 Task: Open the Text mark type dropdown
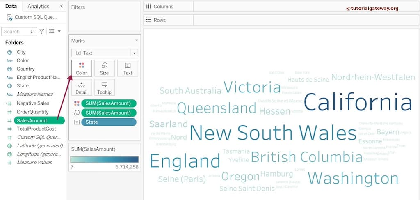click(x=105, y=53)
